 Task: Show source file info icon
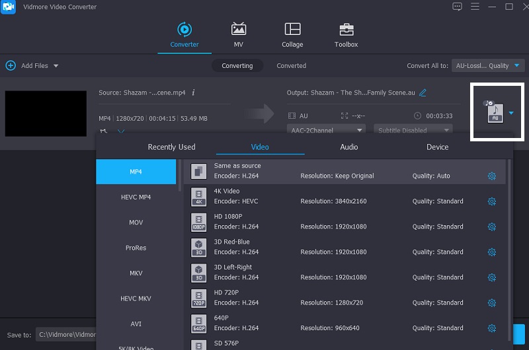click(x=193, y=92)
